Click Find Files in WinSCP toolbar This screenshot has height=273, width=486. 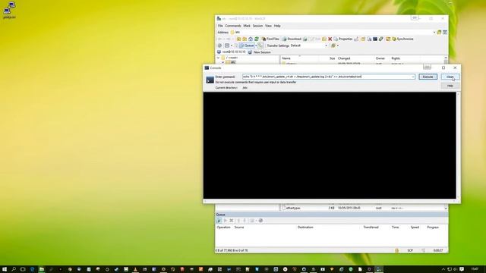(x=270, y=39)
